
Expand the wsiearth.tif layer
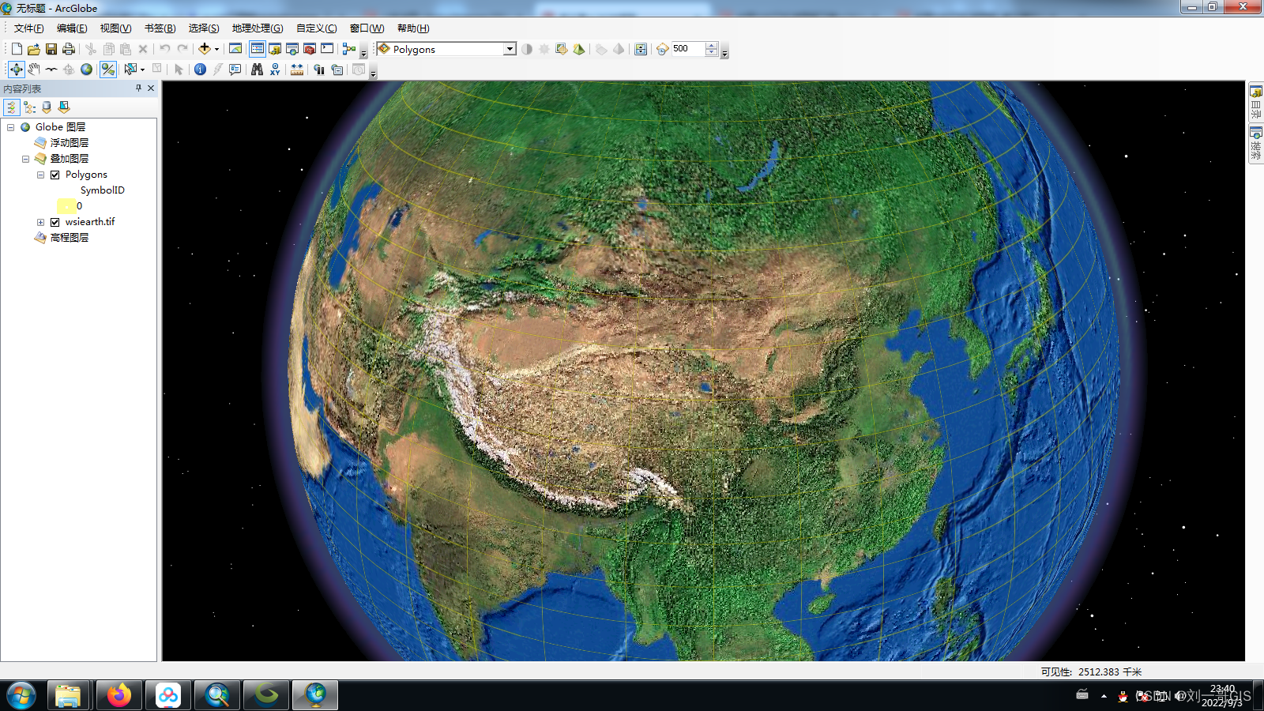click(x=40, y=222)
